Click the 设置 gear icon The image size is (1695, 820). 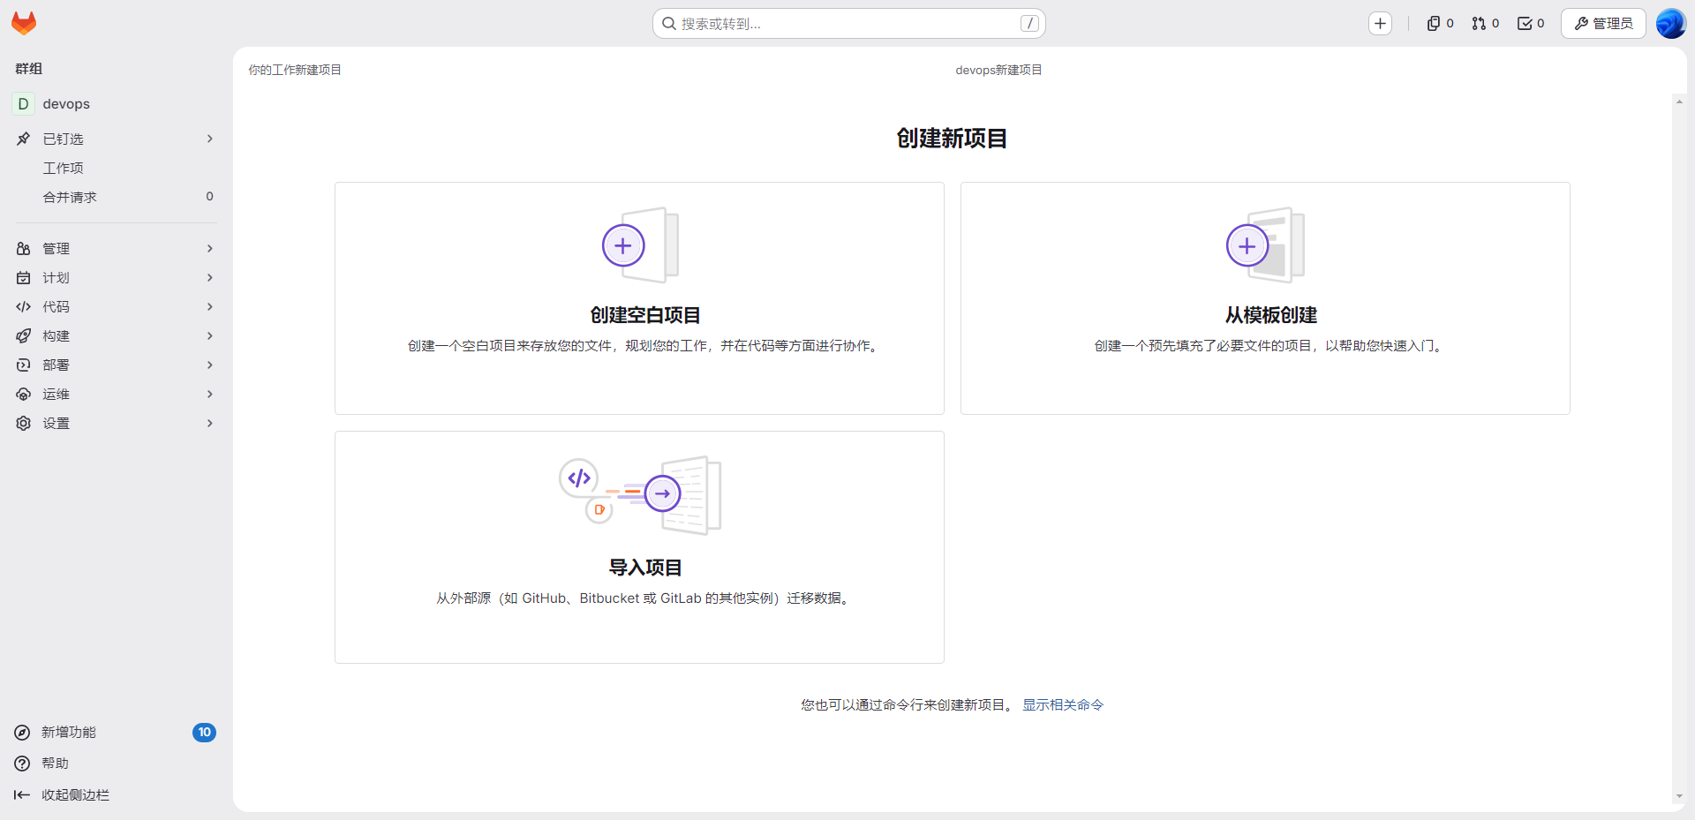[24, 424]
